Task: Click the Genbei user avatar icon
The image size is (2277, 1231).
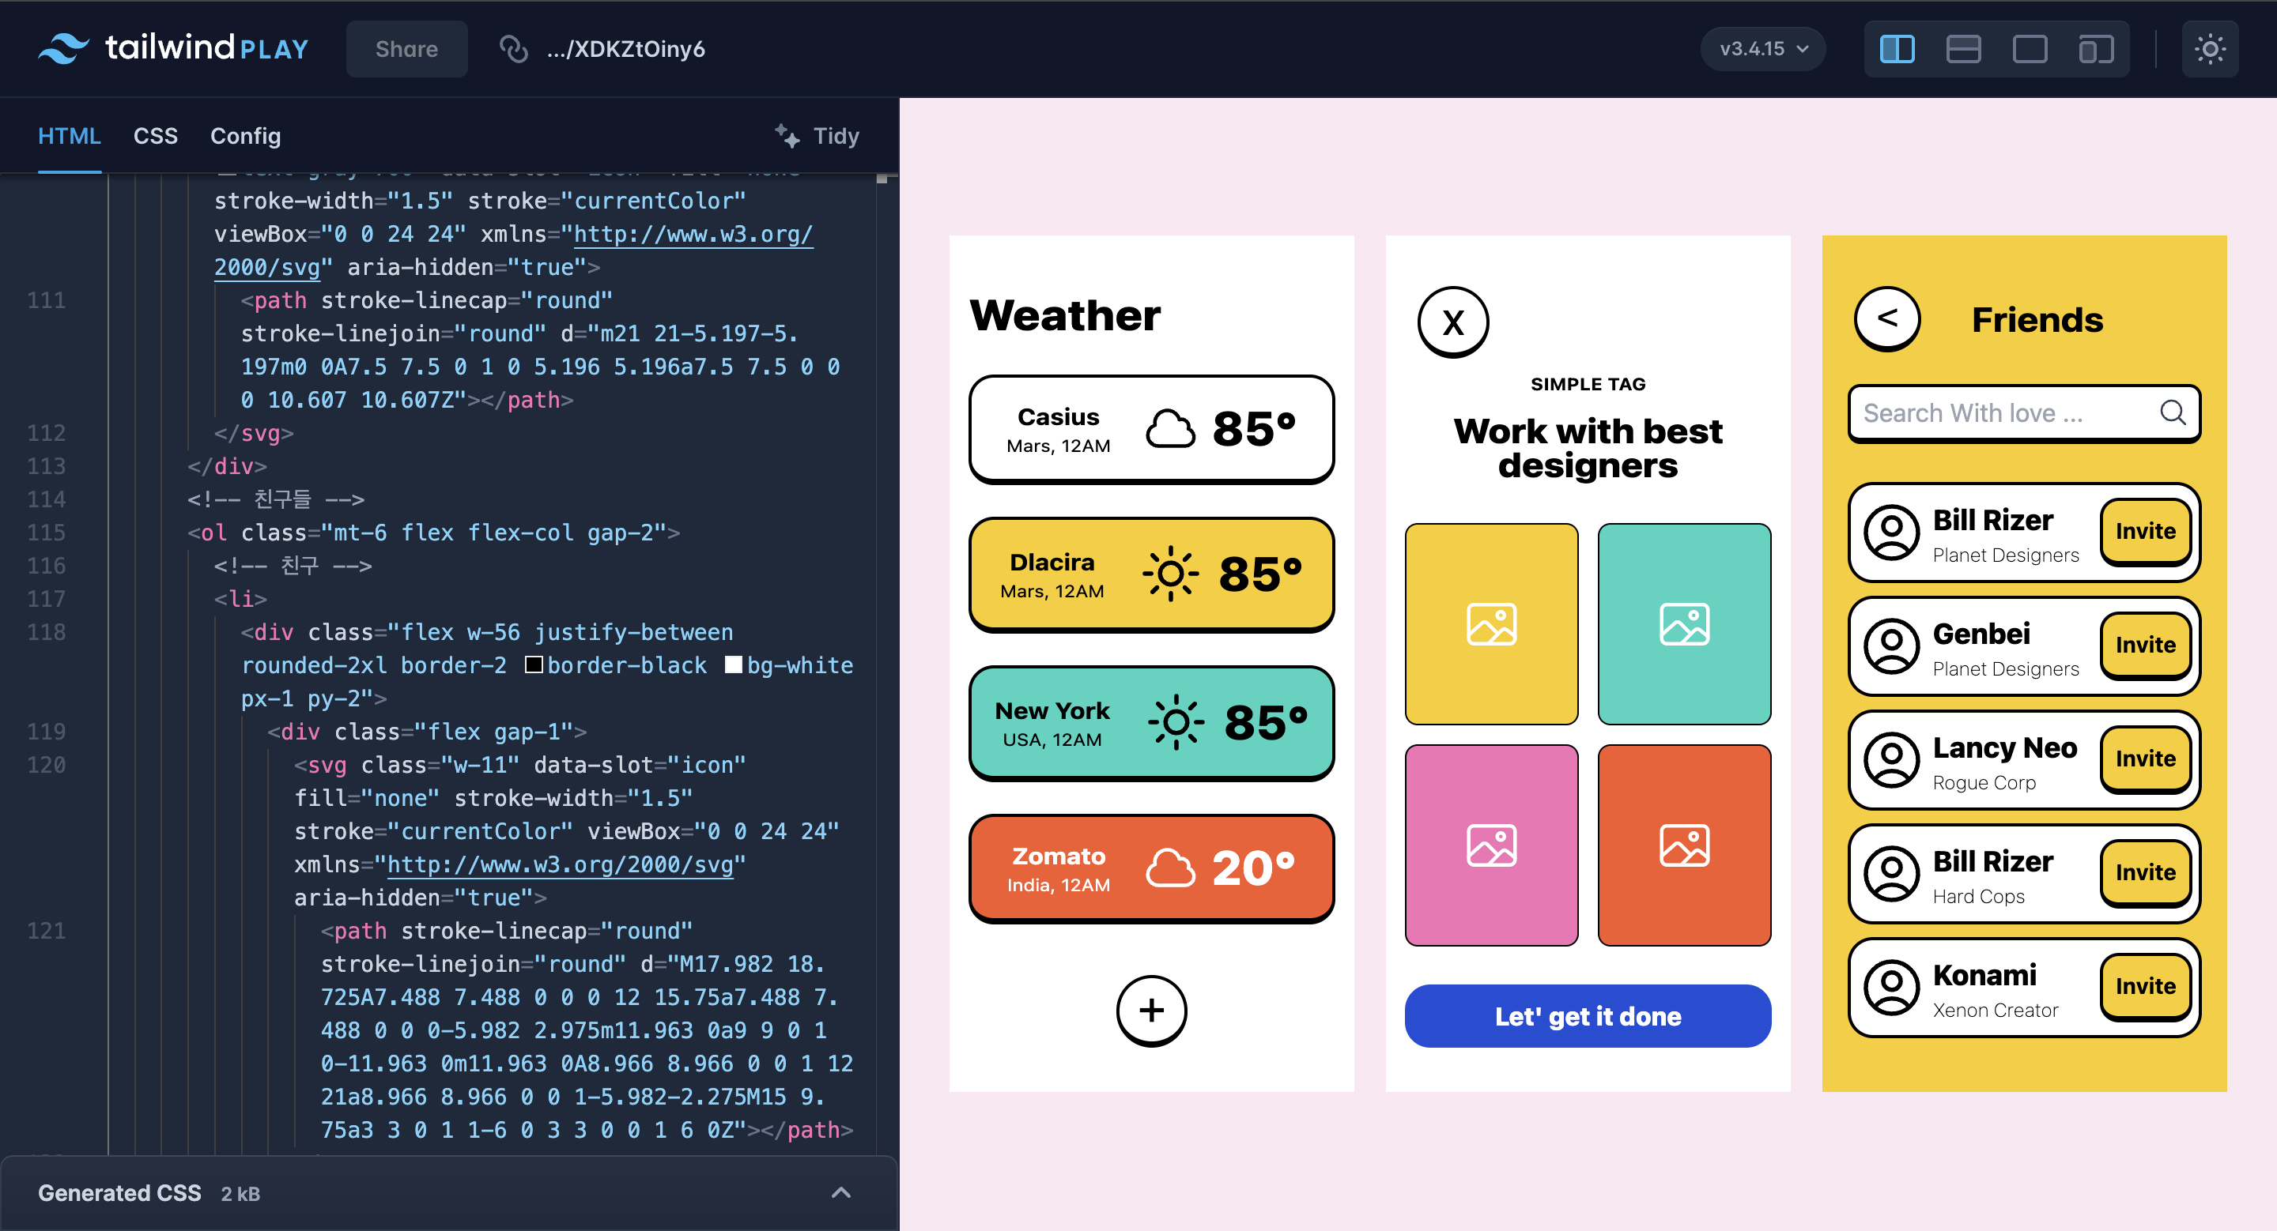Action: tap(1892, 646)
